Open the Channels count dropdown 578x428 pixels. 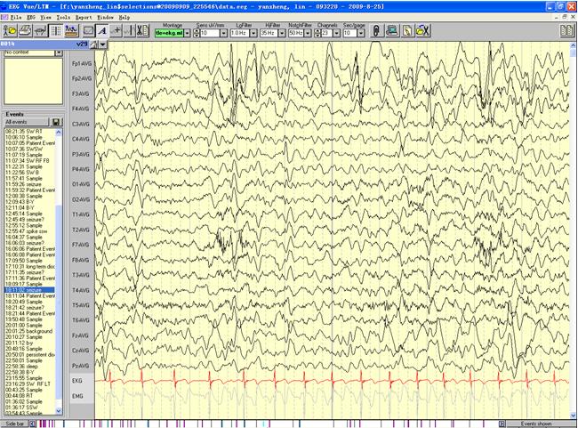[336, 33]
